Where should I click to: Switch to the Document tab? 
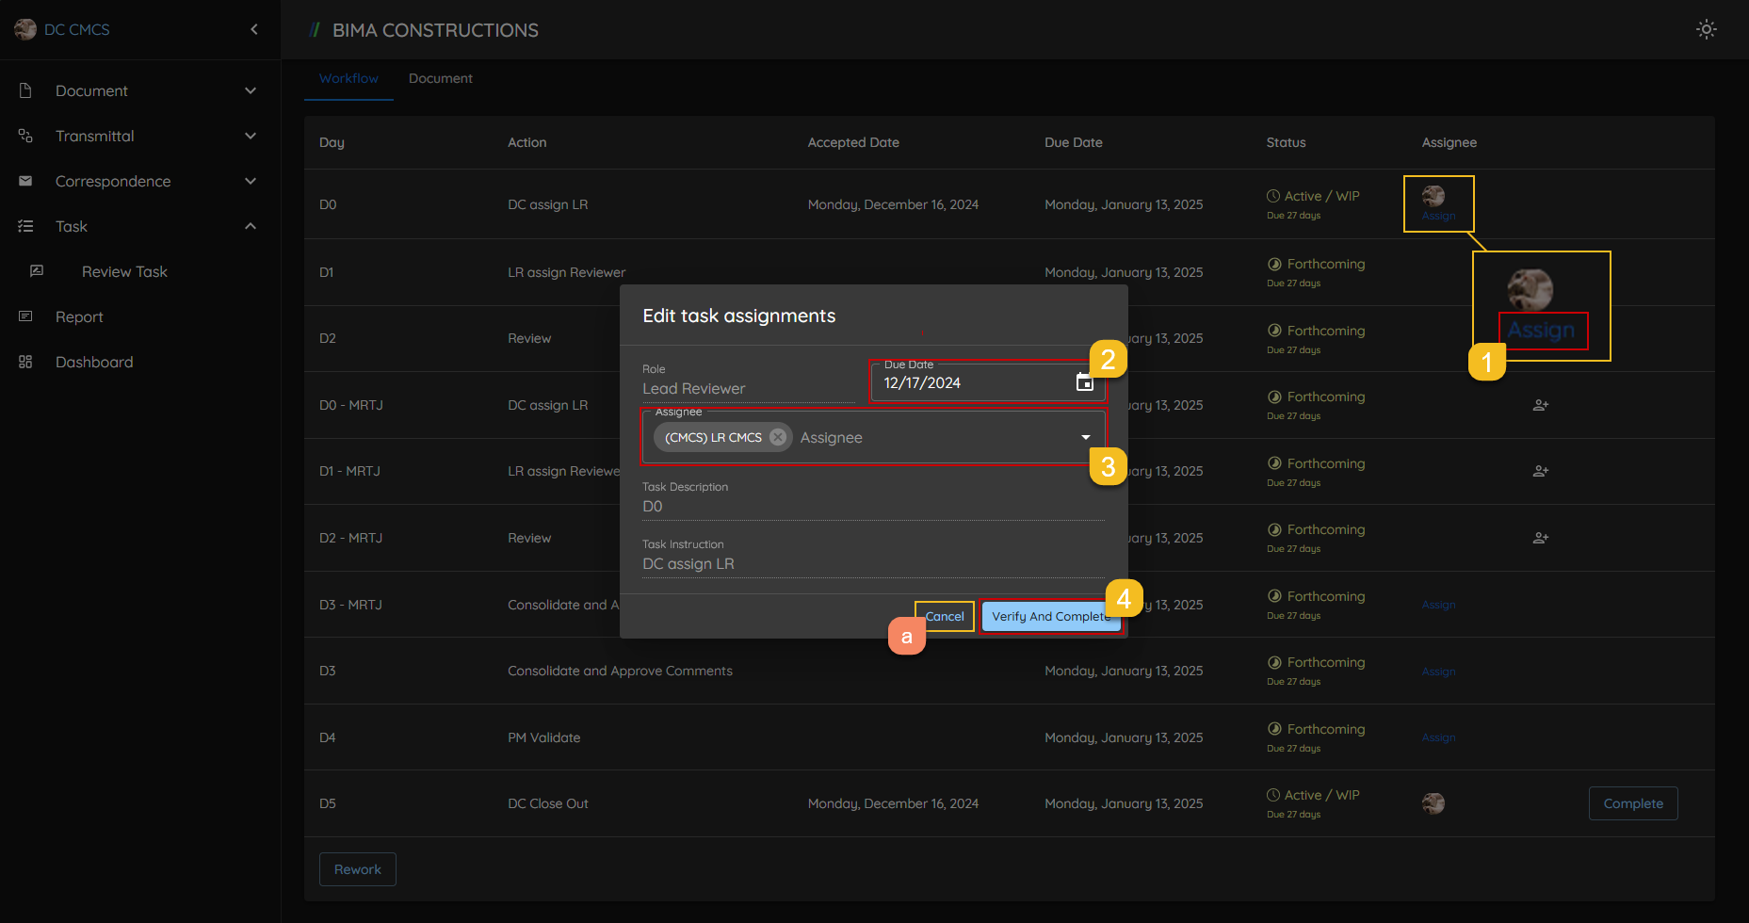(440, 78)
